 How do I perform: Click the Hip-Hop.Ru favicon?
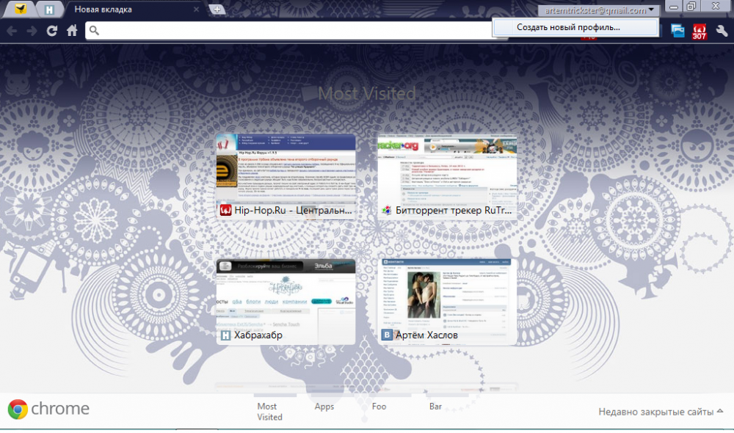click(x=225, y=210)
